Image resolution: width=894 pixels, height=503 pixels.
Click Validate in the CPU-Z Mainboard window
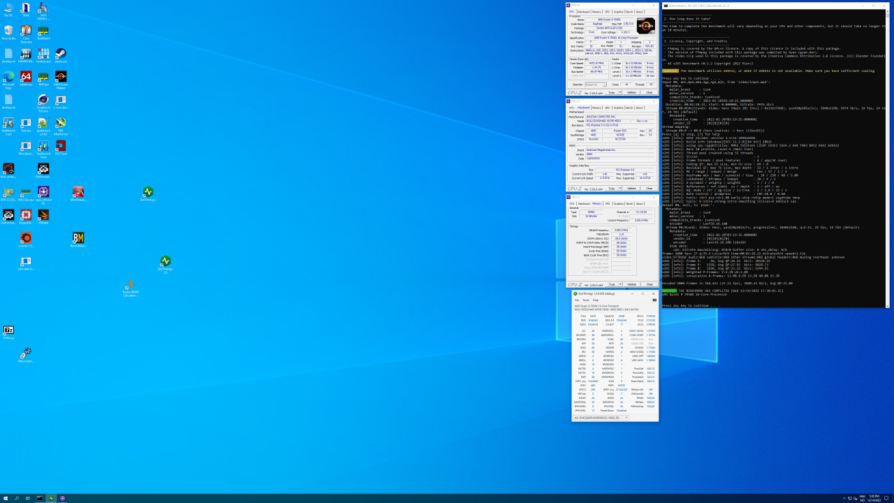[631, 188]
